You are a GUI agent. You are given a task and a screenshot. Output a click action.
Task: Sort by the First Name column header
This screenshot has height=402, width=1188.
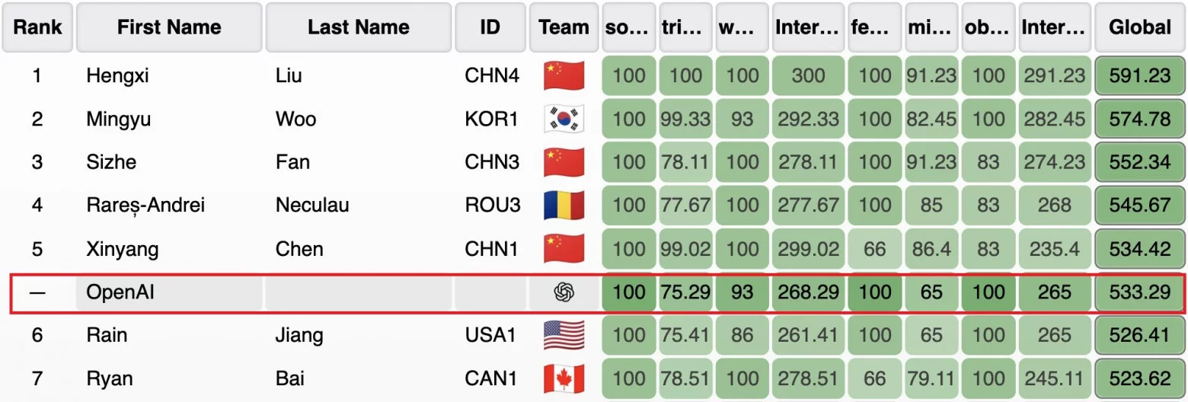coord(169,27)
